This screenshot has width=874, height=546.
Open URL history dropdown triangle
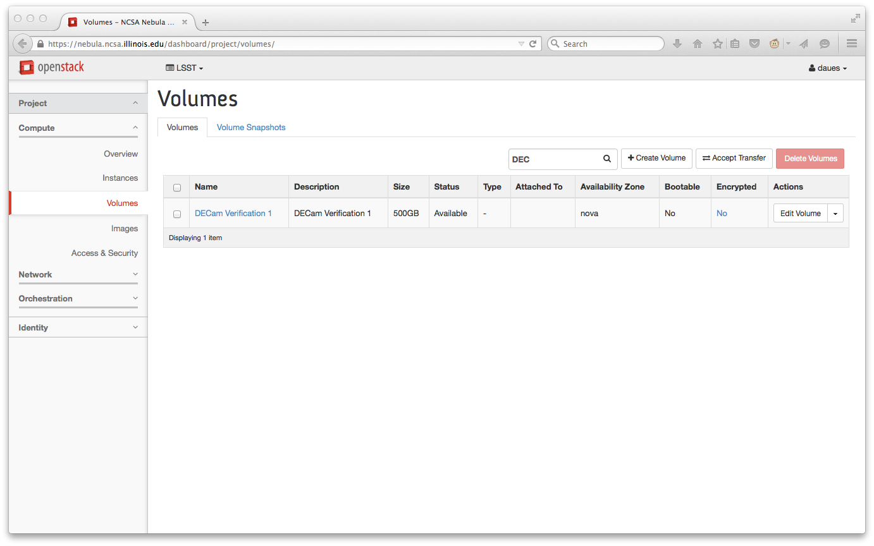click(521, 44)
